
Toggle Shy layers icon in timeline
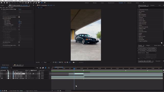[40, 68]
